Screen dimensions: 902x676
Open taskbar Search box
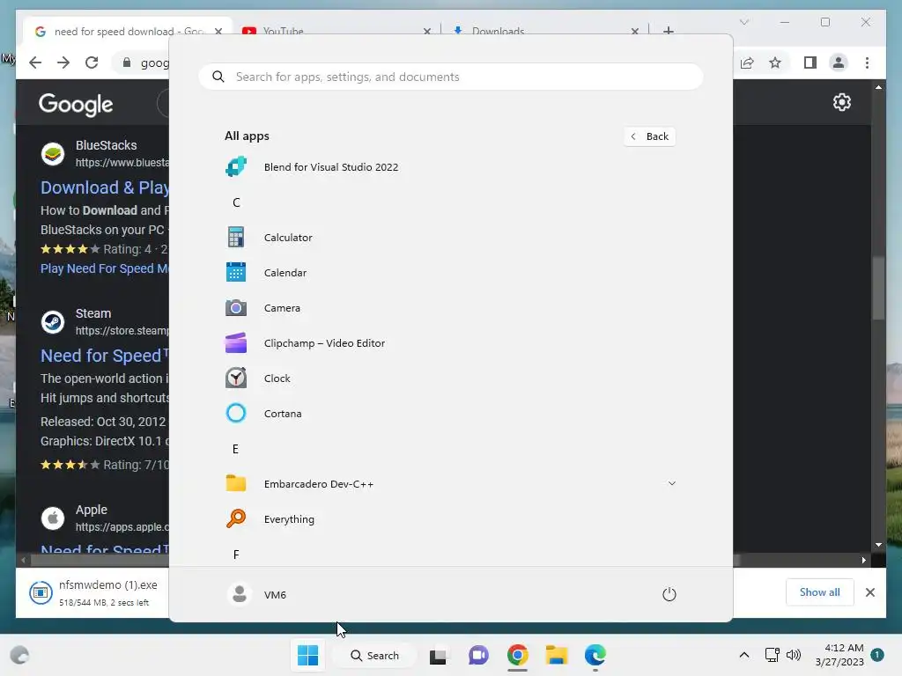pyautogui.click(x=375, y=655)
